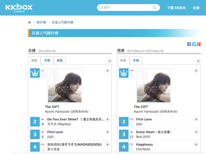Open The GIFT album cover in daily chart
This screenshot has height=154, width=206.
[x=65, y=86]
